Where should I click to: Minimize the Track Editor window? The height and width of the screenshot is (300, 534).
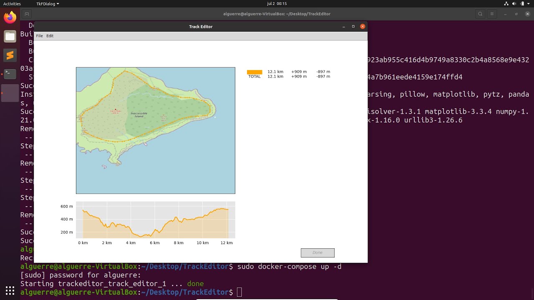(344, 26)
